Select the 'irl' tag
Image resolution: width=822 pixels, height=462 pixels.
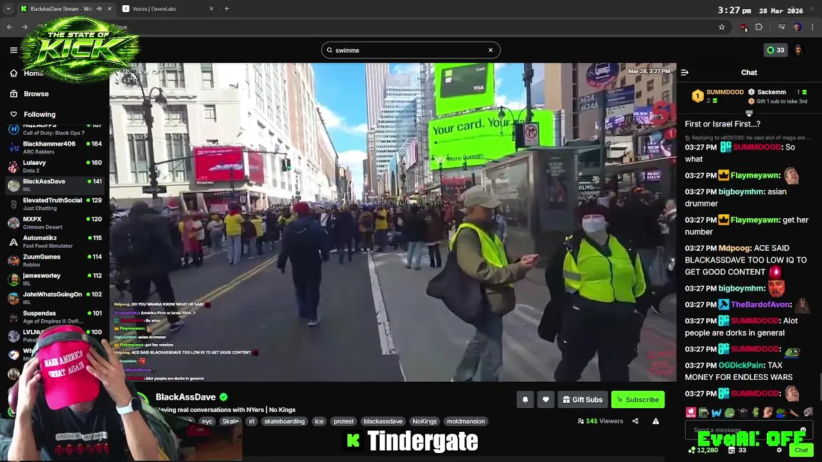point(251,422)
